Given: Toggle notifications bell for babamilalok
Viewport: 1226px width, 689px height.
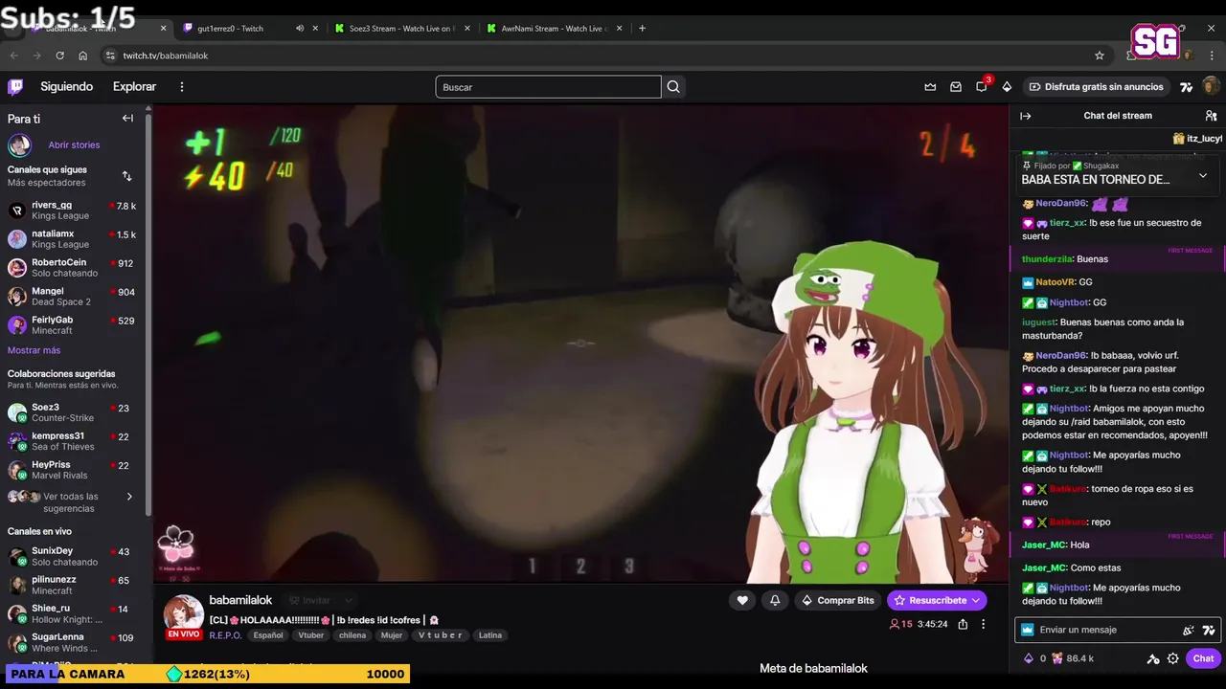Looking at the screenshot, I should 775,600.
